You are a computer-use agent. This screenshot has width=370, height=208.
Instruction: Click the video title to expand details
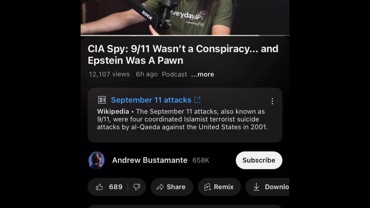(x=183, y=54)
